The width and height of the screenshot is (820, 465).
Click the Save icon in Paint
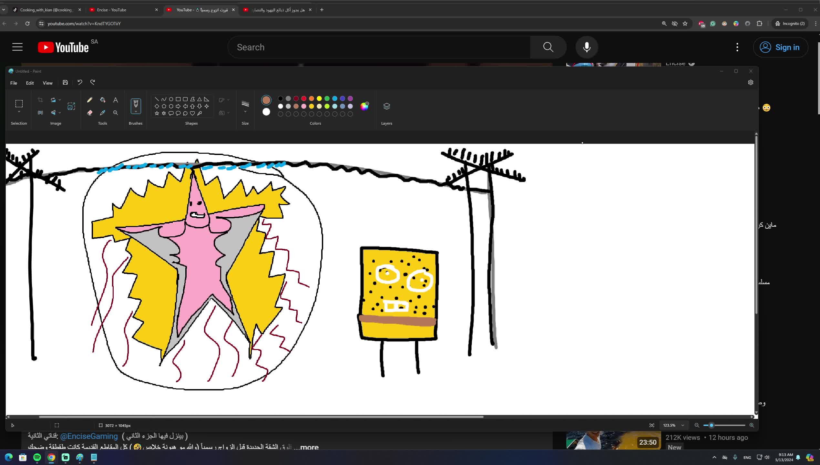[x=65, y=83]
